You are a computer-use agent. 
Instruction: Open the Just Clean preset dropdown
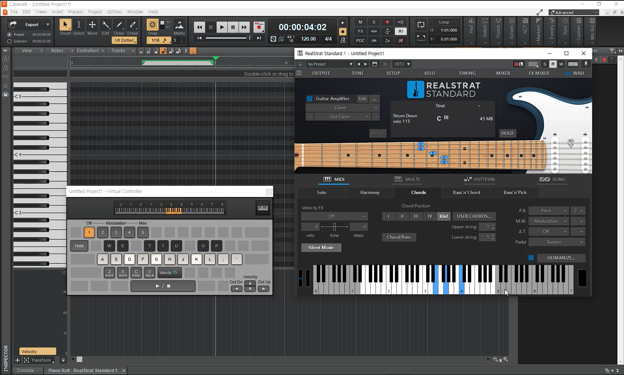click(343, 117)
